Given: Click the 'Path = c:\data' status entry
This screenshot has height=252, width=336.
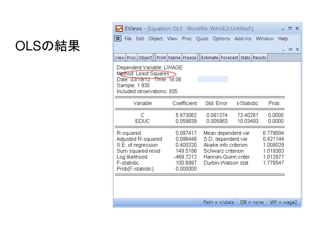Looking at the screenshot, I should 218,202.
